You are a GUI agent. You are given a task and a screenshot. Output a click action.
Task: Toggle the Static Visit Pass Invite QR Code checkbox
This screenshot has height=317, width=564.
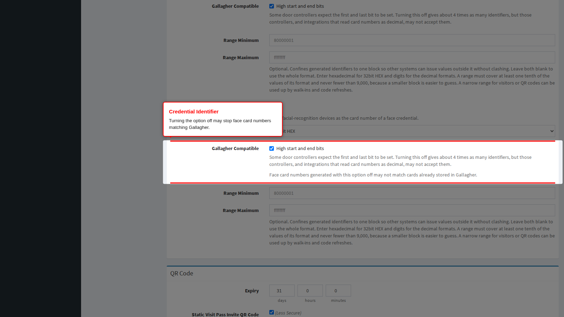(271, 312)
